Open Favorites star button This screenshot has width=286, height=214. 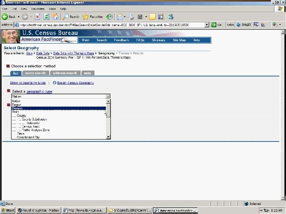tap(92, 17)
